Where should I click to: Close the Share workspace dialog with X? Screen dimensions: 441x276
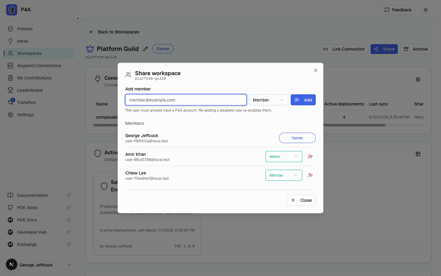316,71
